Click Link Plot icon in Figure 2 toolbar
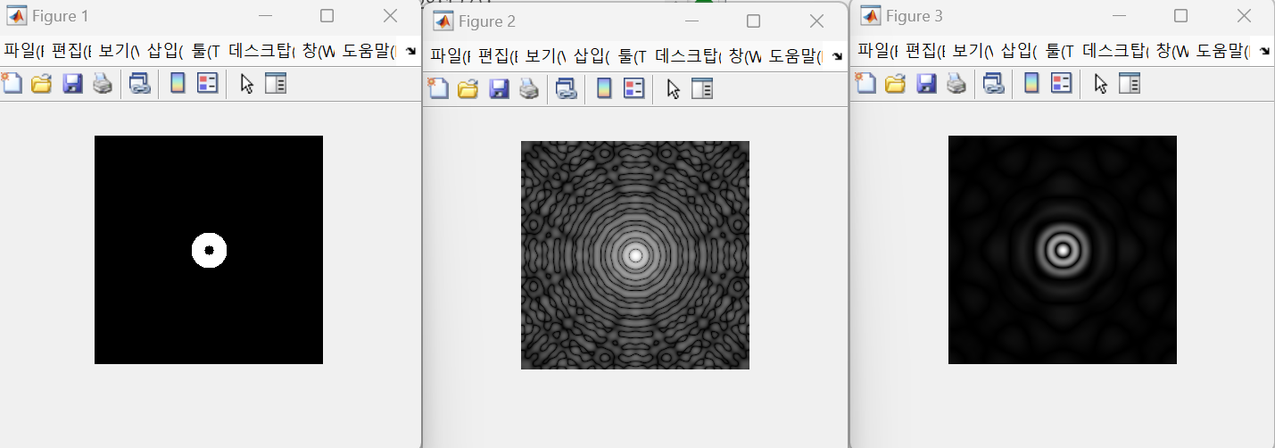Screen dimensions: 1275x448 pos(566,88)
